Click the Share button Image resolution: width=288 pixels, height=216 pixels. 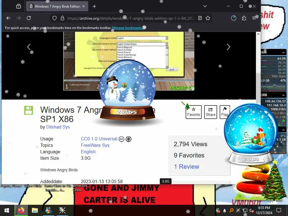[210, 112]
